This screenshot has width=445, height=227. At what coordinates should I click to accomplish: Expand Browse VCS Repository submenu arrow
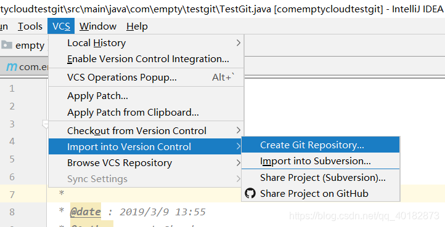point(238,163)
